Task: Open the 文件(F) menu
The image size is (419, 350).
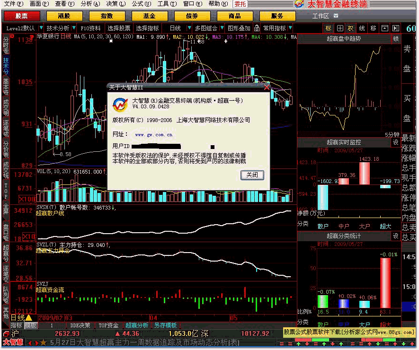Action: click(14, 4)
